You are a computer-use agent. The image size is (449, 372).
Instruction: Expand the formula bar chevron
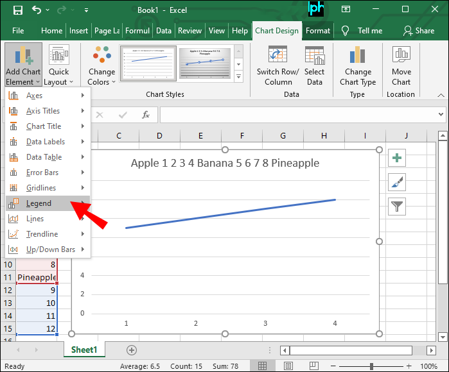441,115
